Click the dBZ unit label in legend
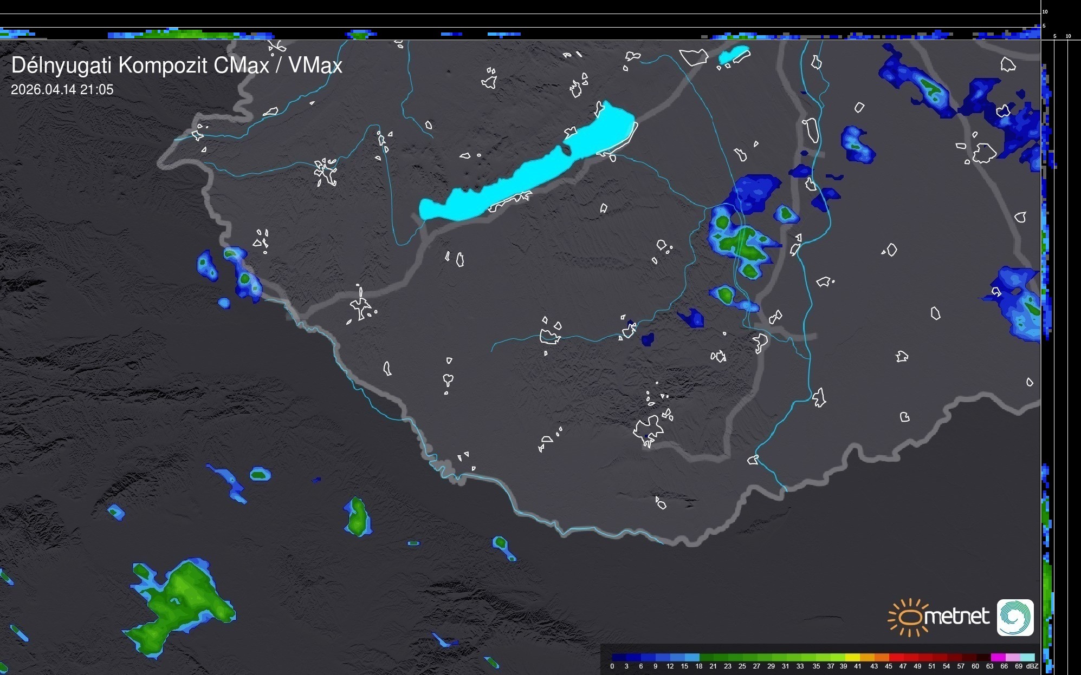The image size is (1081, 675). 1032,666
